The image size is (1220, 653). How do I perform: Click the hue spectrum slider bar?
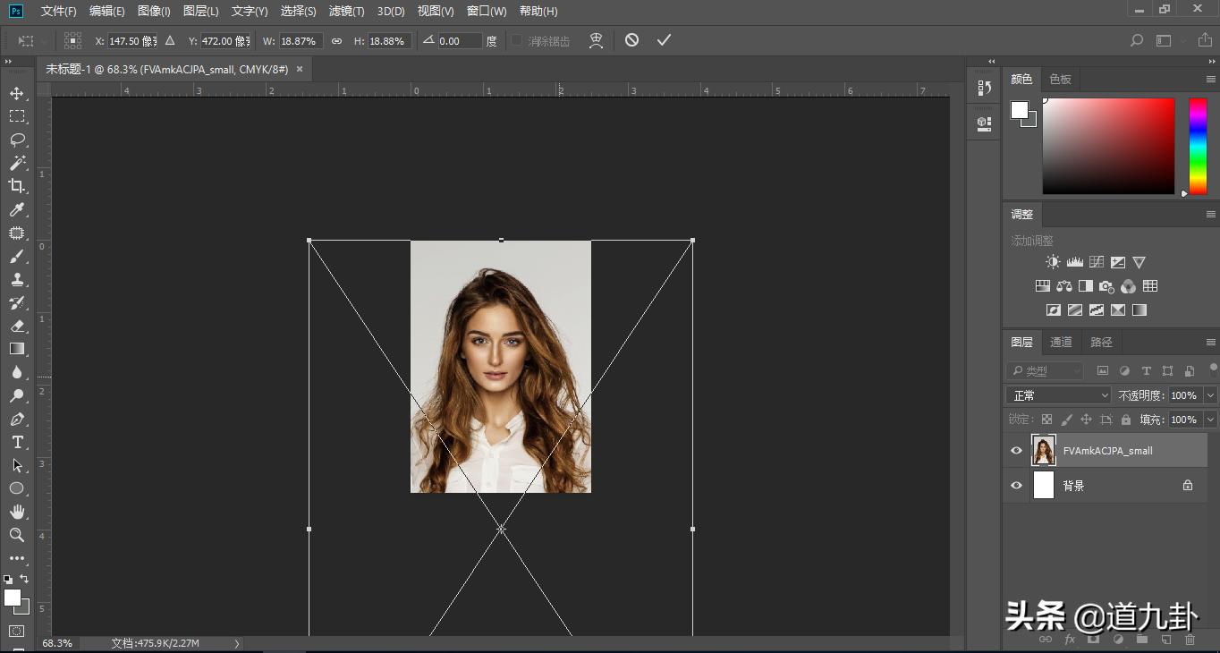(1197, 146)
